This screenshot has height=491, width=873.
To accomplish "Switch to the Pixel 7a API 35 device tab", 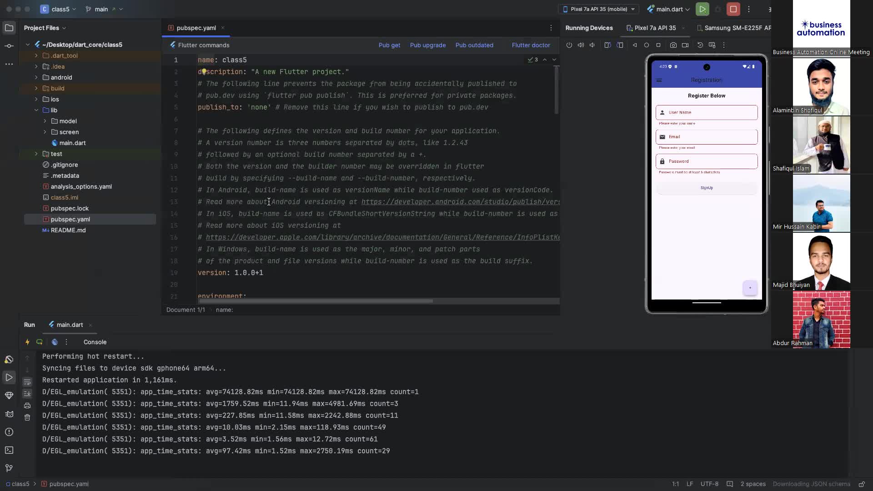I will [x=655, y=28].
